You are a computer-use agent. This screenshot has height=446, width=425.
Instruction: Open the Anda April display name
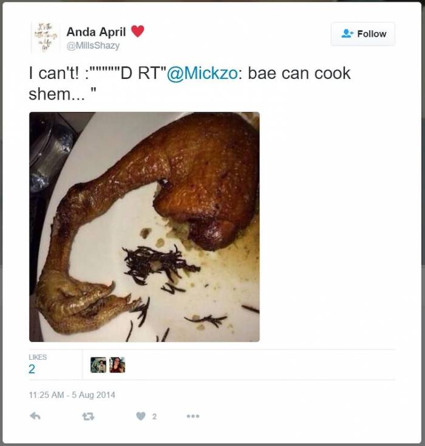pyautogui.click(x=96, y=32)
